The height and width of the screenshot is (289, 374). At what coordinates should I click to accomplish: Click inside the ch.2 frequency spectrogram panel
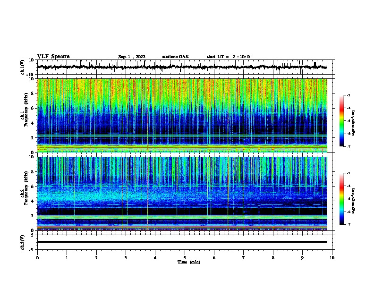coord(182,194)
